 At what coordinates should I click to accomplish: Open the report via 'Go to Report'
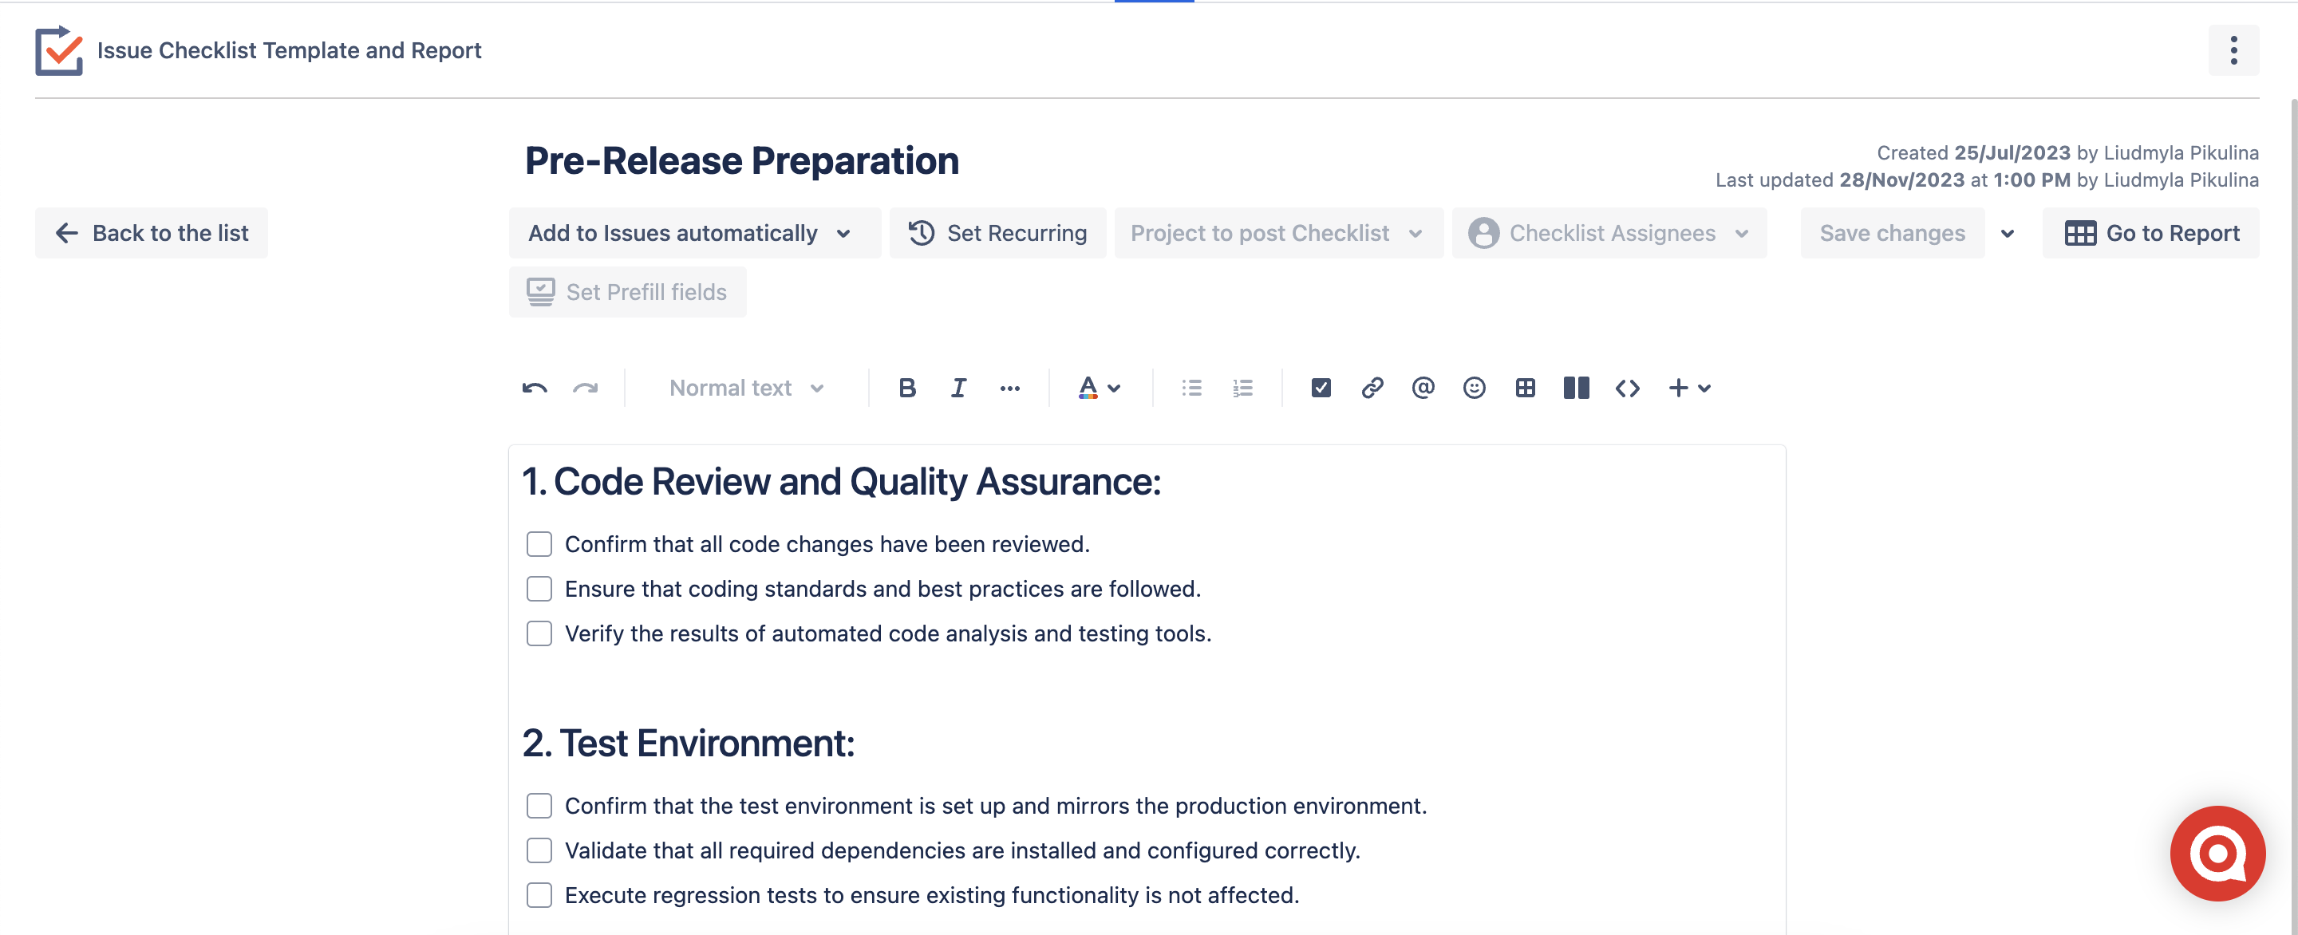2151,233
